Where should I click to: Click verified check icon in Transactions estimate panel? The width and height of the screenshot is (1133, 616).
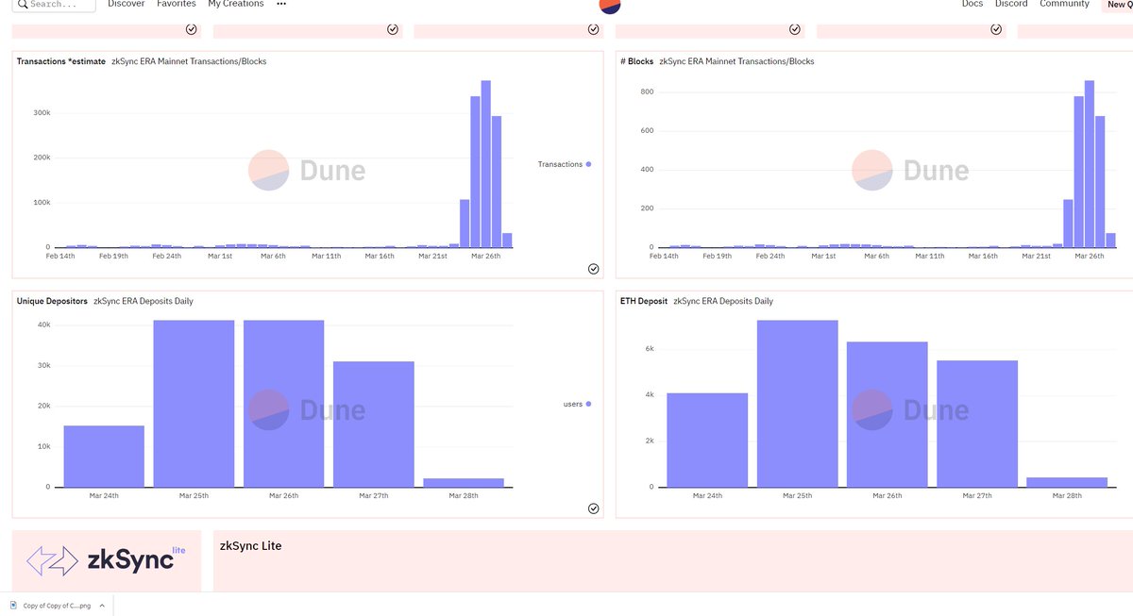pos(593,269)
